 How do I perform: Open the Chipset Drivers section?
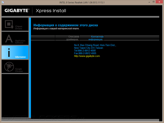(15, 24)
